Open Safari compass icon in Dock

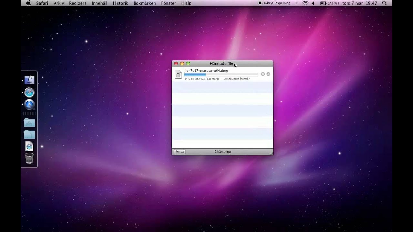[29, 93]
